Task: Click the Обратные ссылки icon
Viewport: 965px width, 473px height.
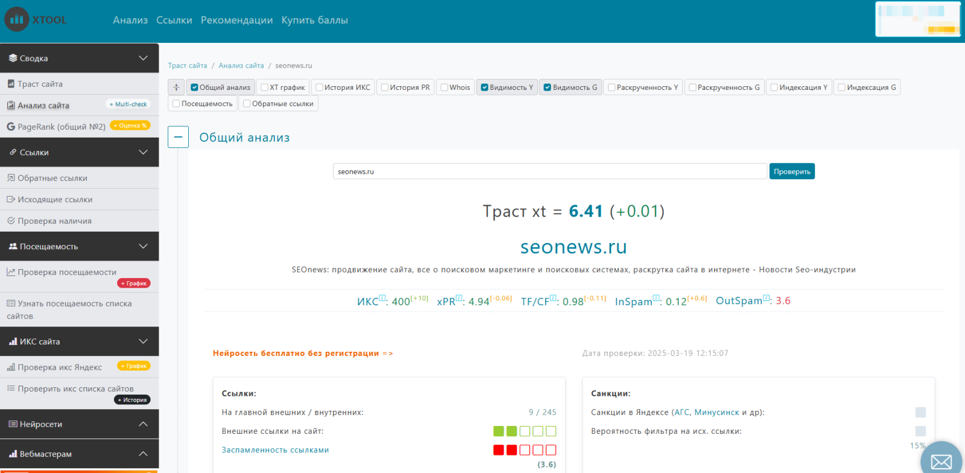Action: 11,178
